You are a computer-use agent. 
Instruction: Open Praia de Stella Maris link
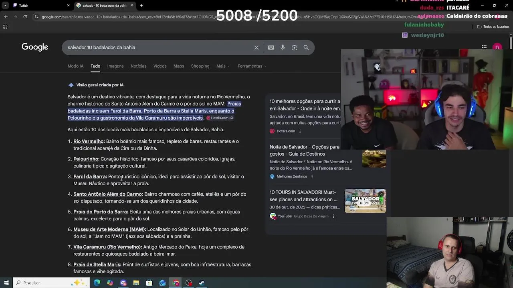[97, 265]
